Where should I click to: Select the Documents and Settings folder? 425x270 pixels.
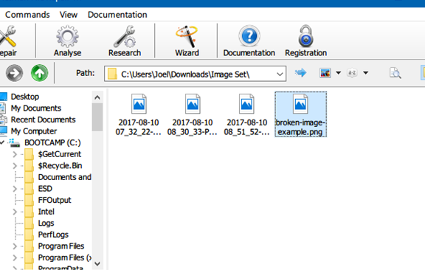(64, 177)
